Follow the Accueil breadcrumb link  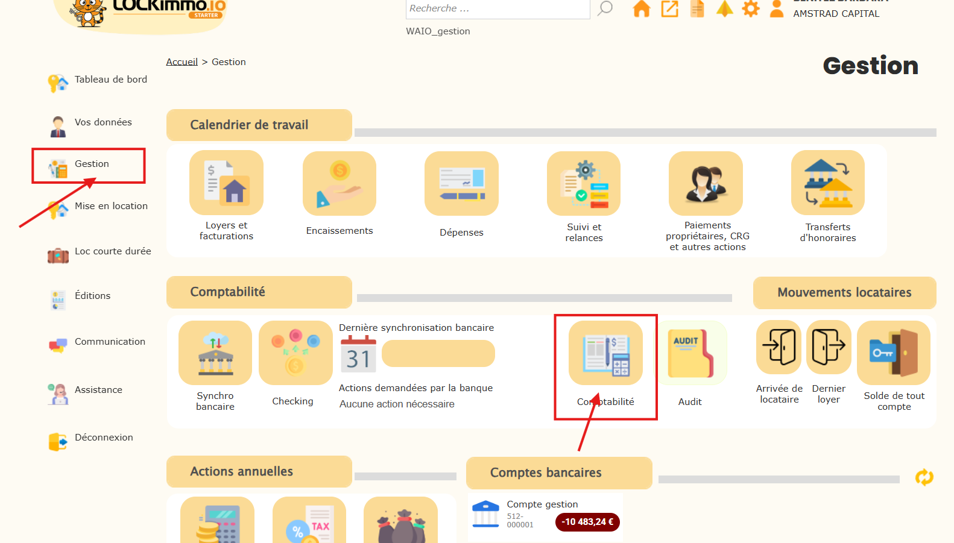point(182,62)
